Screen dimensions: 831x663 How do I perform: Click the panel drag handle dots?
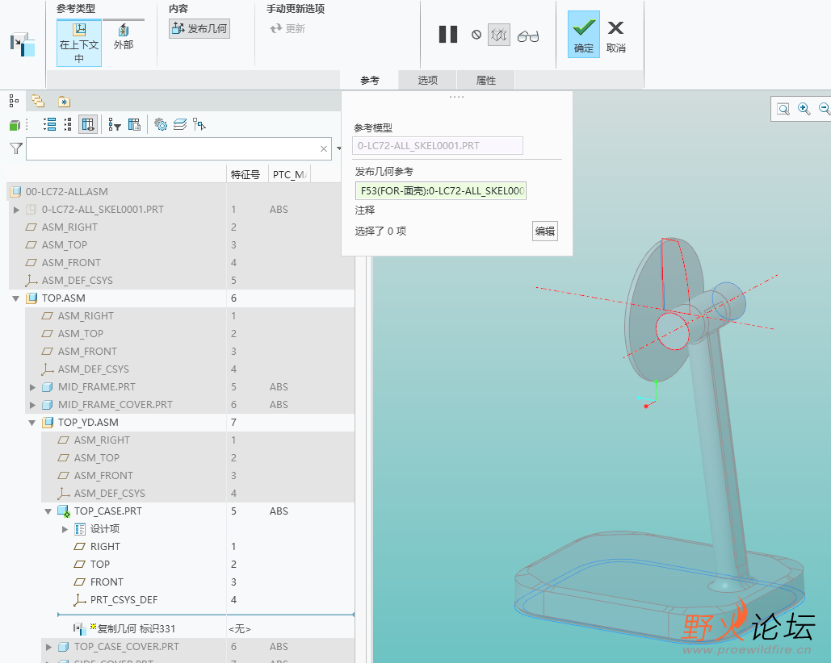(x=456, y=97)
